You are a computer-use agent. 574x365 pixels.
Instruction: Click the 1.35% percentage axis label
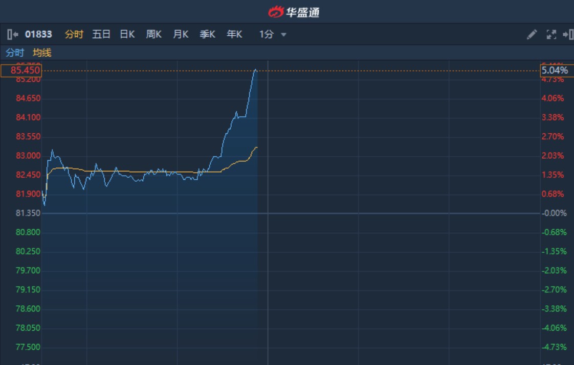(553, 175)
